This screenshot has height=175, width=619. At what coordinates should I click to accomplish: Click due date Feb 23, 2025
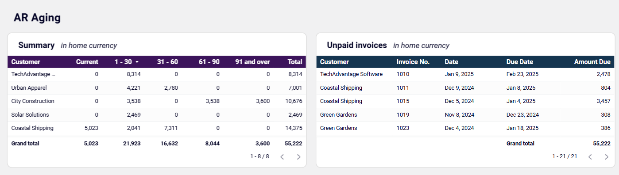(x=522, y=74)
